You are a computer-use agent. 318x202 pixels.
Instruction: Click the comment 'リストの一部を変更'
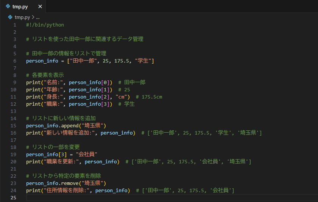click(x=56, y=147)
